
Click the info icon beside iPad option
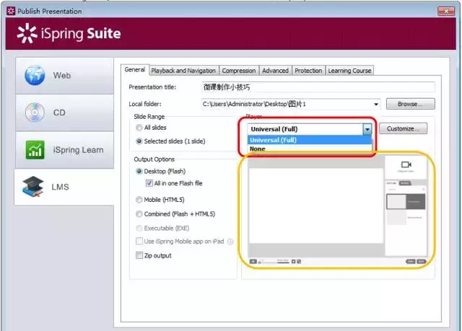(x=230, y=242)
